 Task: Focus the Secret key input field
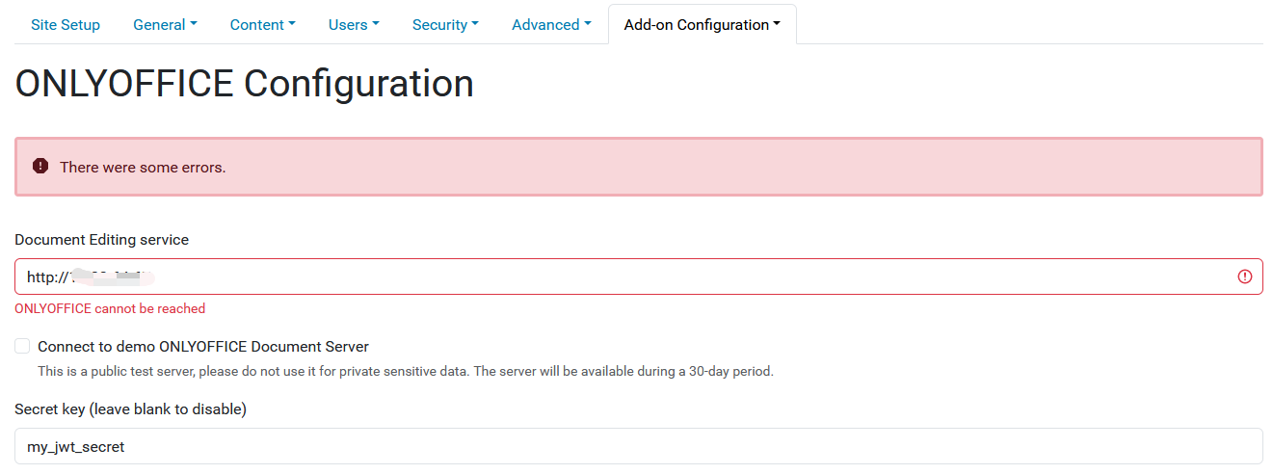tap(639, 446)
